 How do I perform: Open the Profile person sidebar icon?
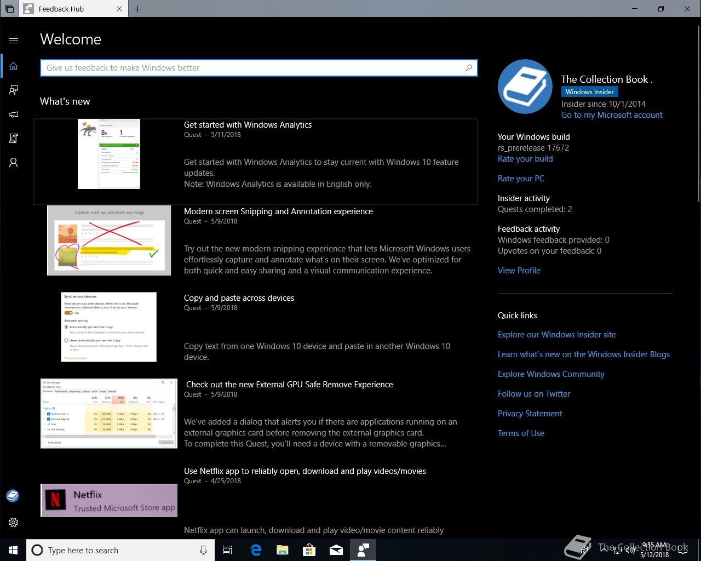click(x=14, y=162)
